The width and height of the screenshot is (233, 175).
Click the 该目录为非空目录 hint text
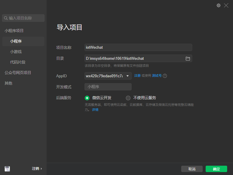tap(117, 66)
